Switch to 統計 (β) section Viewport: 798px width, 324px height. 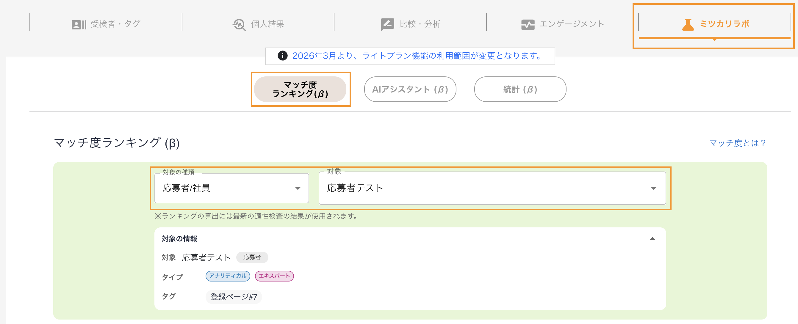(x=520, y=89)
